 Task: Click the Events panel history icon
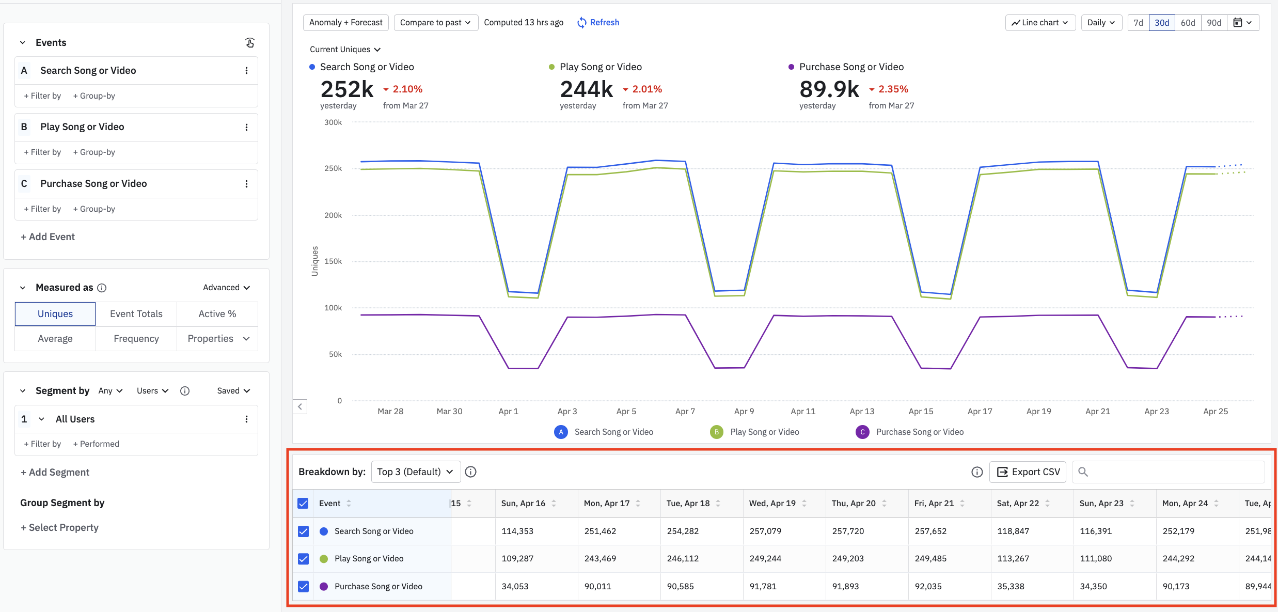(x=250, y=42)
